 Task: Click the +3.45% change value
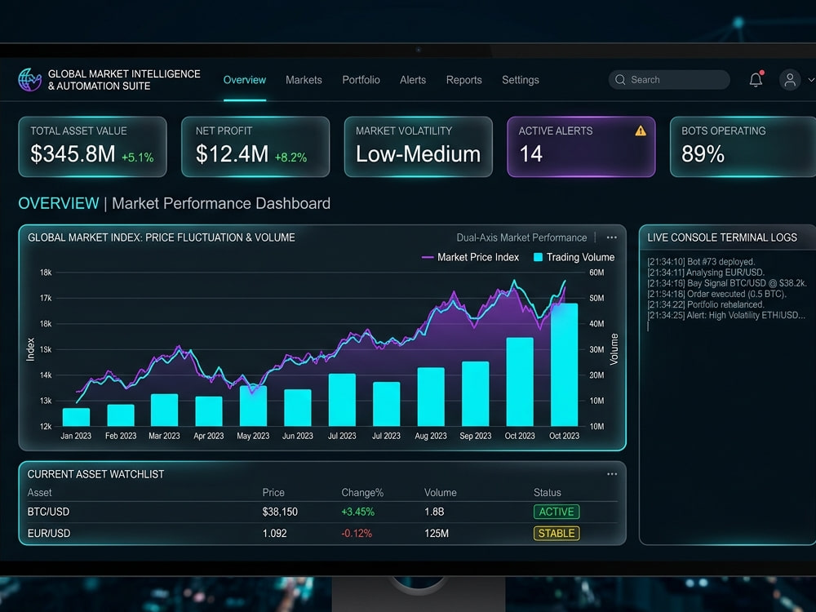click(357, 512)
